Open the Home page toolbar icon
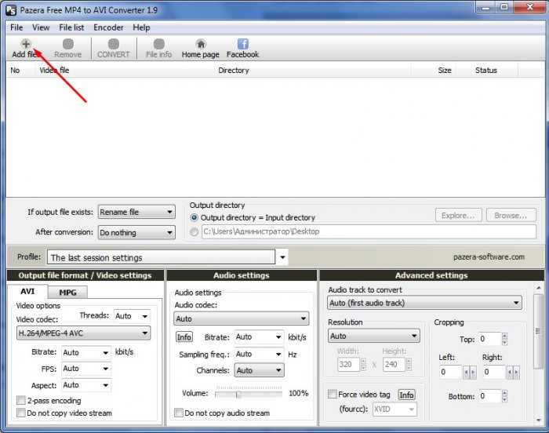The image size is (549, 433). (x=201, y=45)
